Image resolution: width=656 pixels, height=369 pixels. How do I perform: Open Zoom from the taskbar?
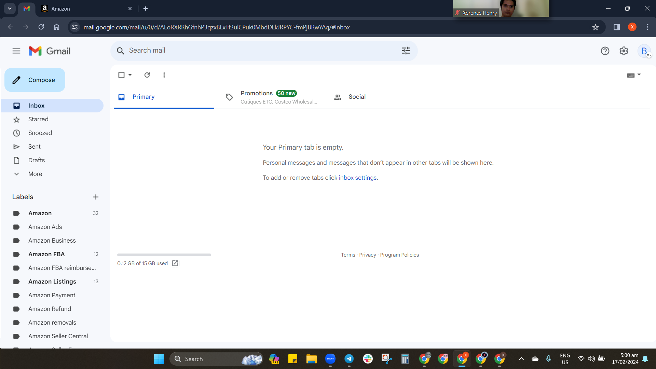click(x=330, y=359)
